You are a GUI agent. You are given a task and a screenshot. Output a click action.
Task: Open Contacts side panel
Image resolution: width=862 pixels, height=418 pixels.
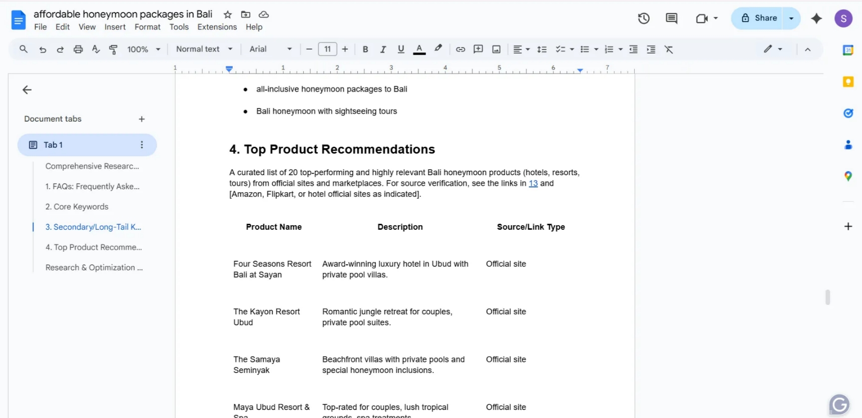848,145
